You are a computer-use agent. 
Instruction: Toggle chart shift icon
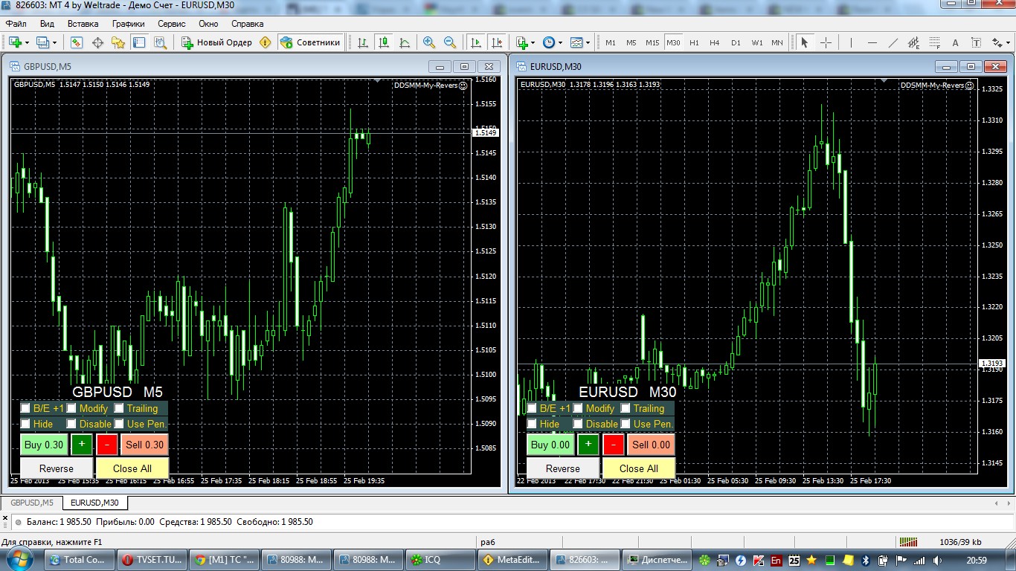point(497,42)
